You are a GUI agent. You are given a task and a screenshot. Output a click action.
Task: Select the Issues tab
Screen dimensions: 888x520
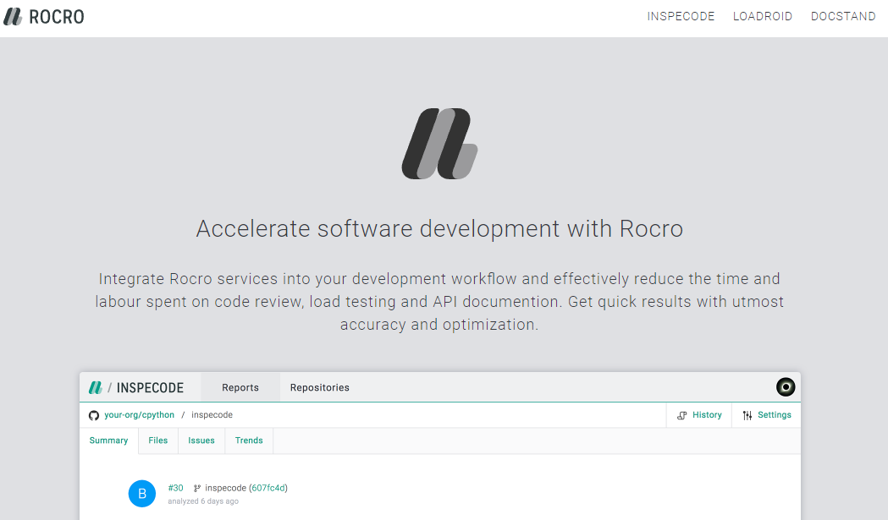(201, 441)
